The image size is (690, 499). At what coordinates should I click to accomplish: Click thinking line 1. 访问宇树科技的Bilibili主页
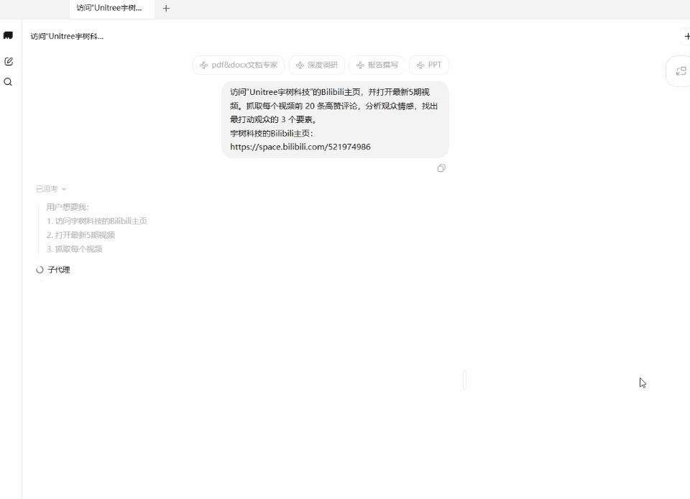[97, 221]
